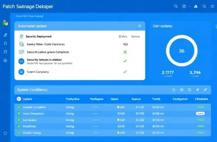Click the send arrow icon in System Conpliency header
The height and width of the screenshot is (142, 217).
[x=197, y=90]
